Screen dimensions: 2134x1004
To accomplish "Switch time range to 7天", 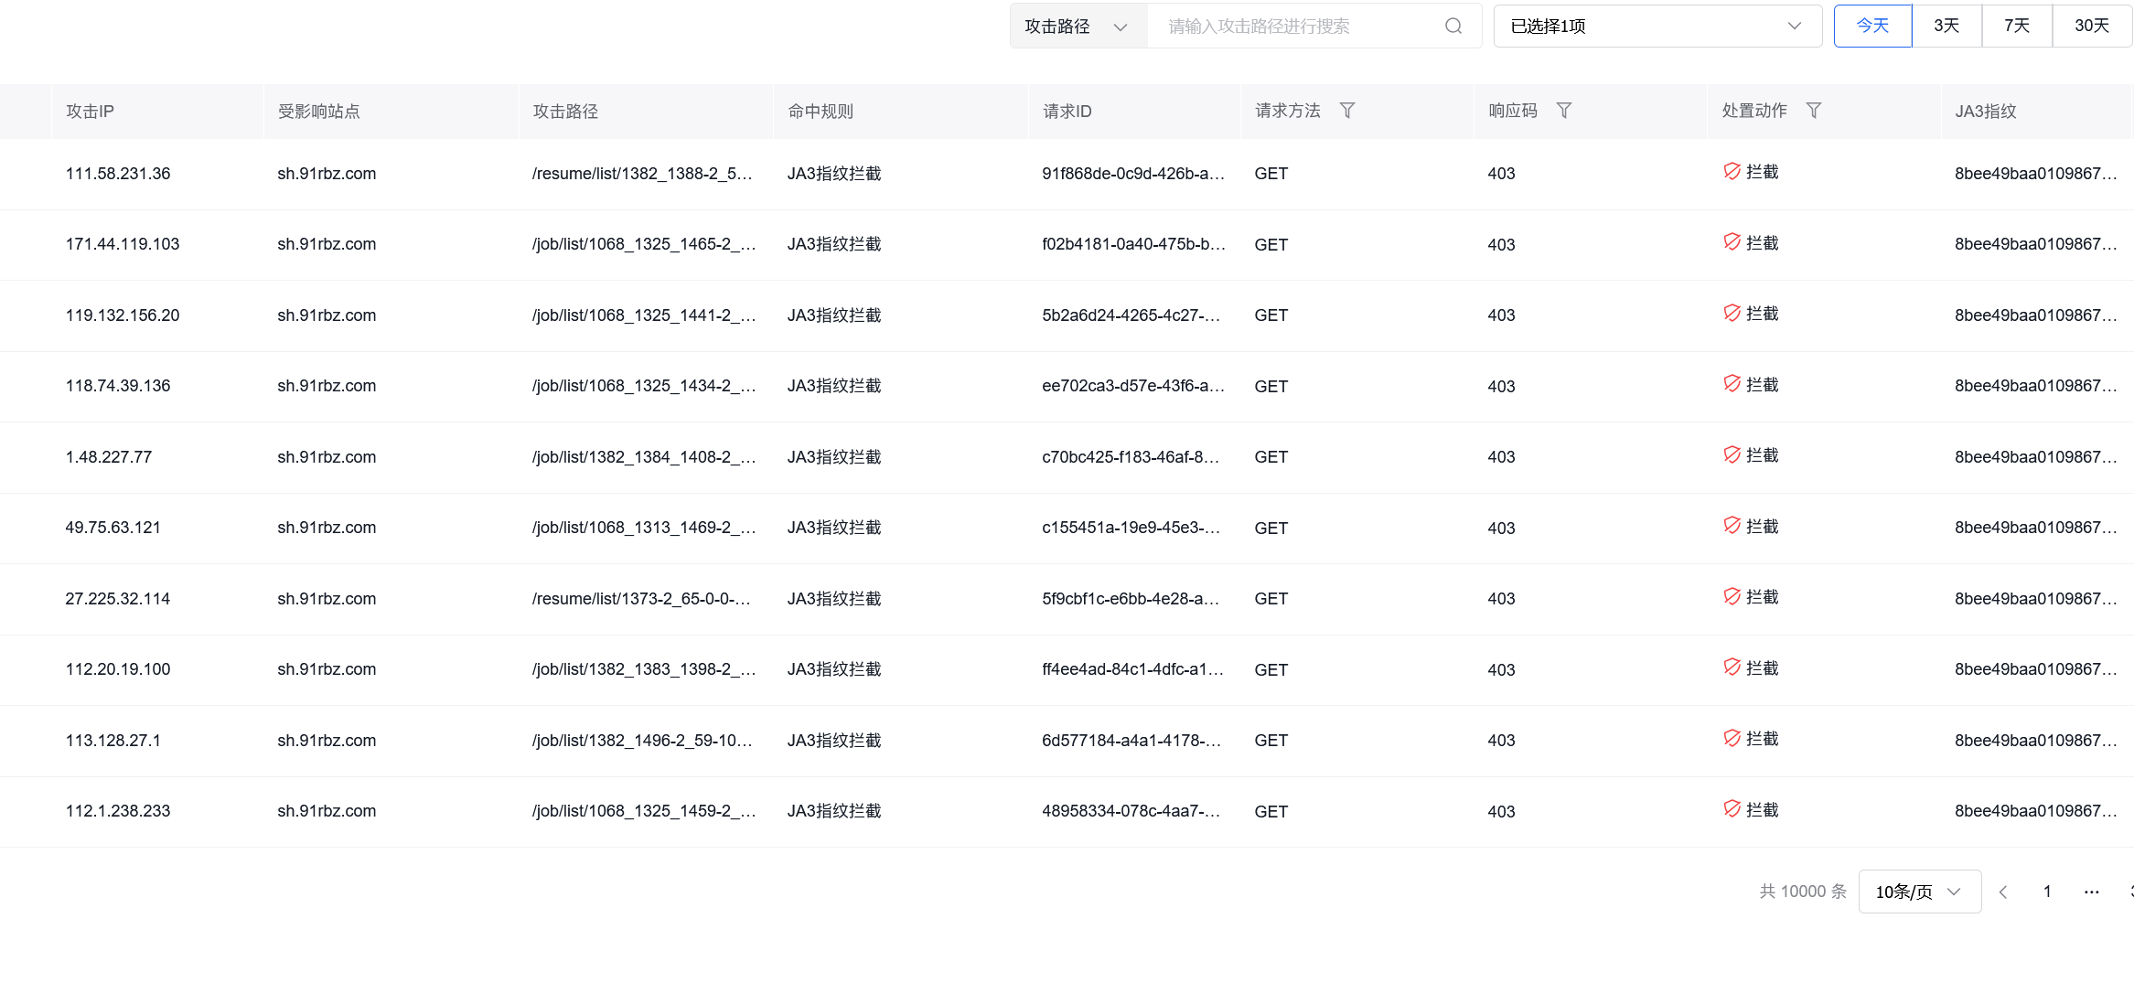I will [2016, 26].
